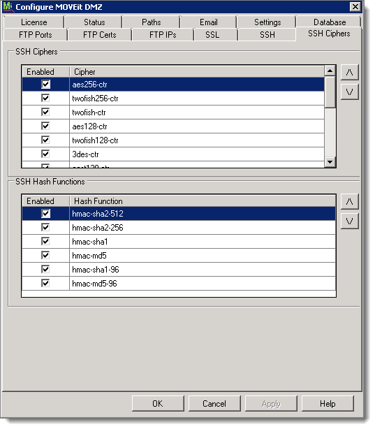Disable the hmac-md5 hash function
Screen dimensions: 375x429
(45, 255)
